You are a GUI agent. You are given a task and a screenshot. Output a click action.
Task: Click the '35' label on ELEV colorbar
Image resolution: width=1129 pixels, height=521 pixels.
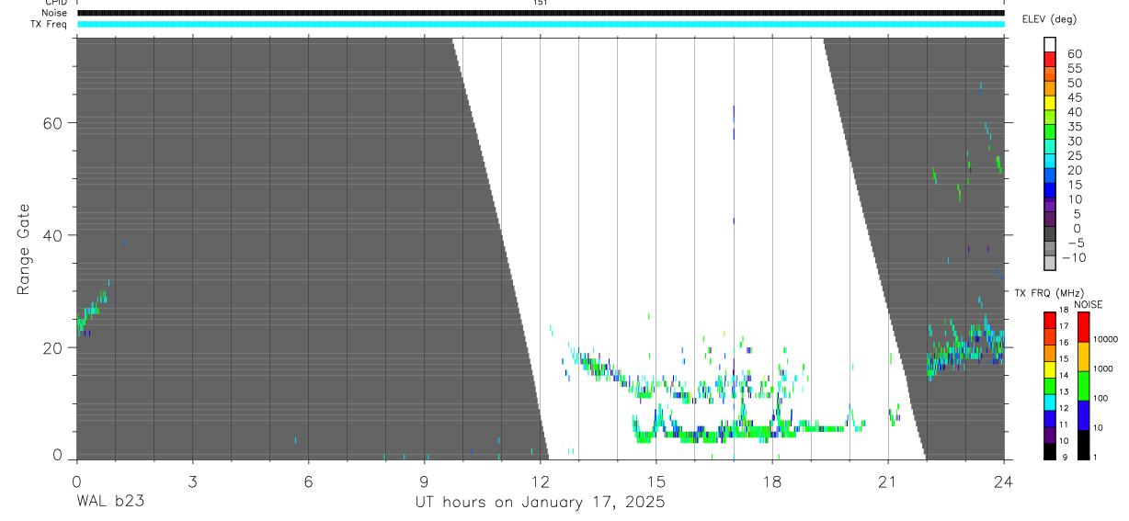coord(1074,127)
